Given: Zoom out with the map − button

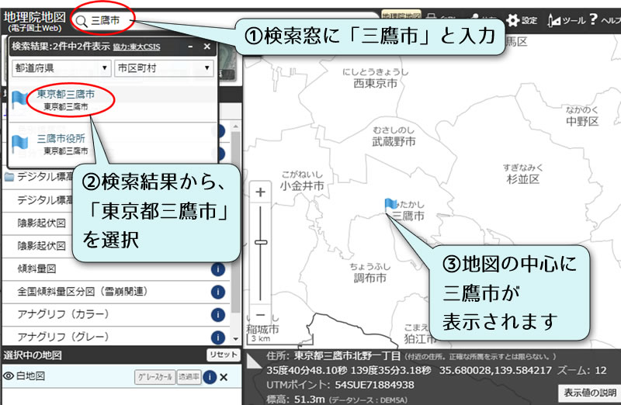Looking at the screenshot, I should [x=260, y=315].
